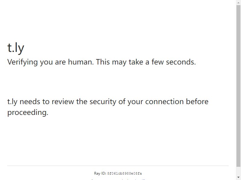
Task: Click the word connection in paragraph
Action: click(164, 102)
